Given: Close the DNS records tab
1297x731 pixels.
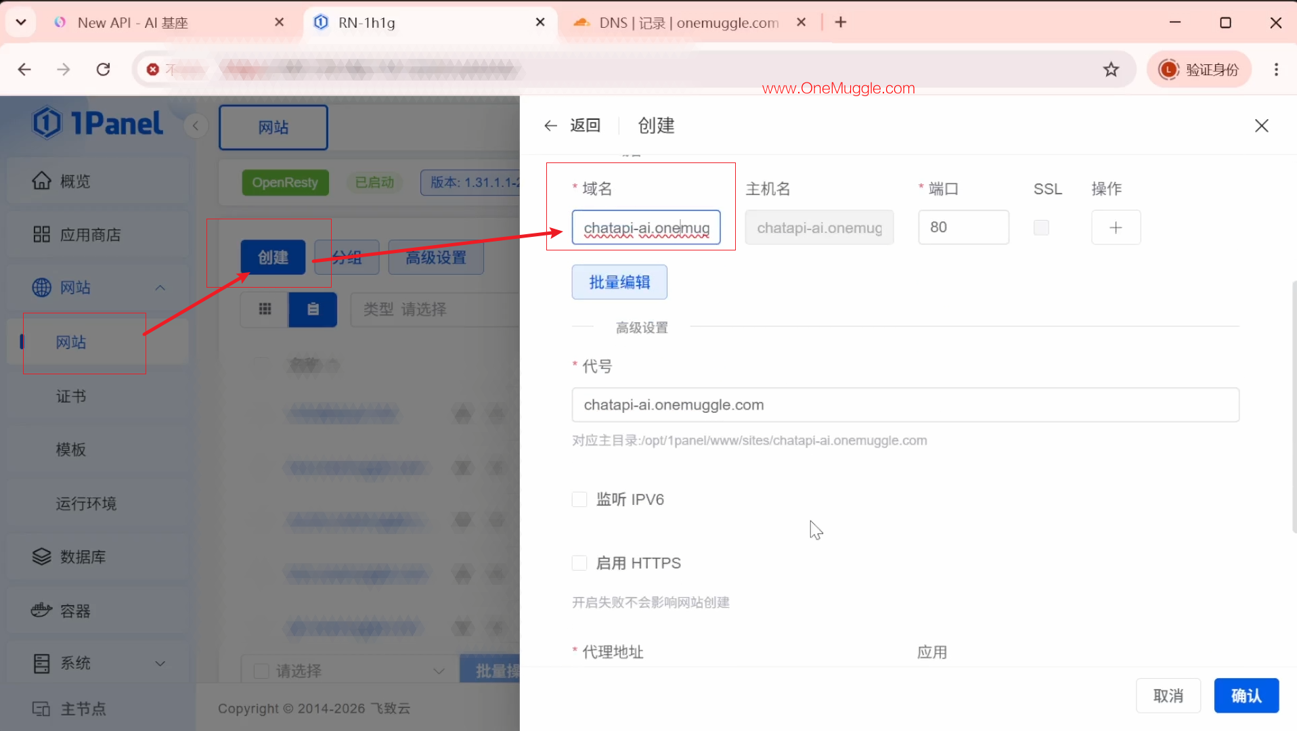Looking at the screenshot, I should click(x=801, y=22).
